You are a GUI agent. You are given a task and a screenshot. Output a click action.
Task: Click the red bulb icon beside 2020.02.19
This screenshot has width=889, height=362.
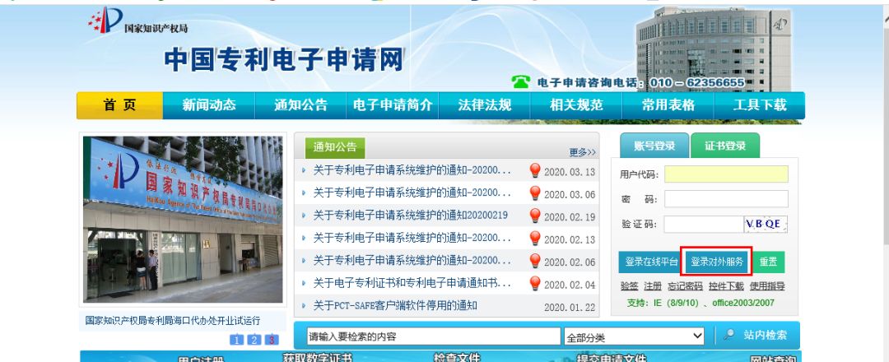(x=535, y=216)
